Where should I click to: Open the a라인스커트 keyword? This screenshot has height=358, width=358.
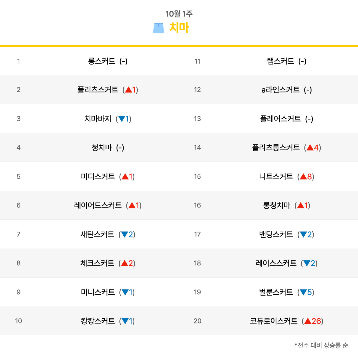pyautogui.click(x=281, y=90)
